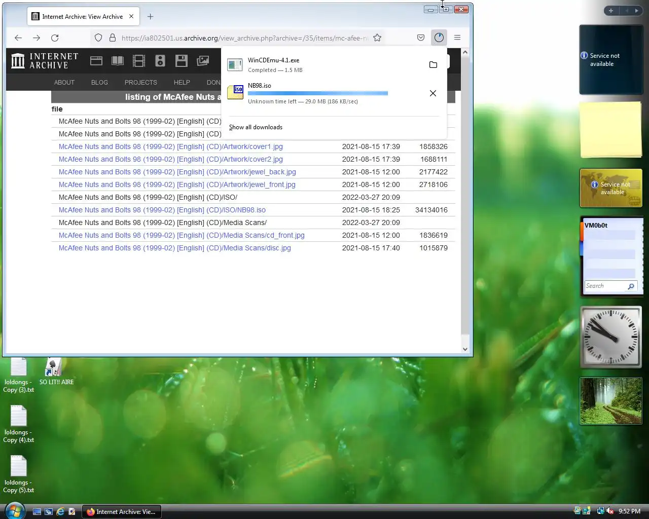Go back with the browser back arrow
Viewport: 649px width, 519px height.
coord(18,38)
